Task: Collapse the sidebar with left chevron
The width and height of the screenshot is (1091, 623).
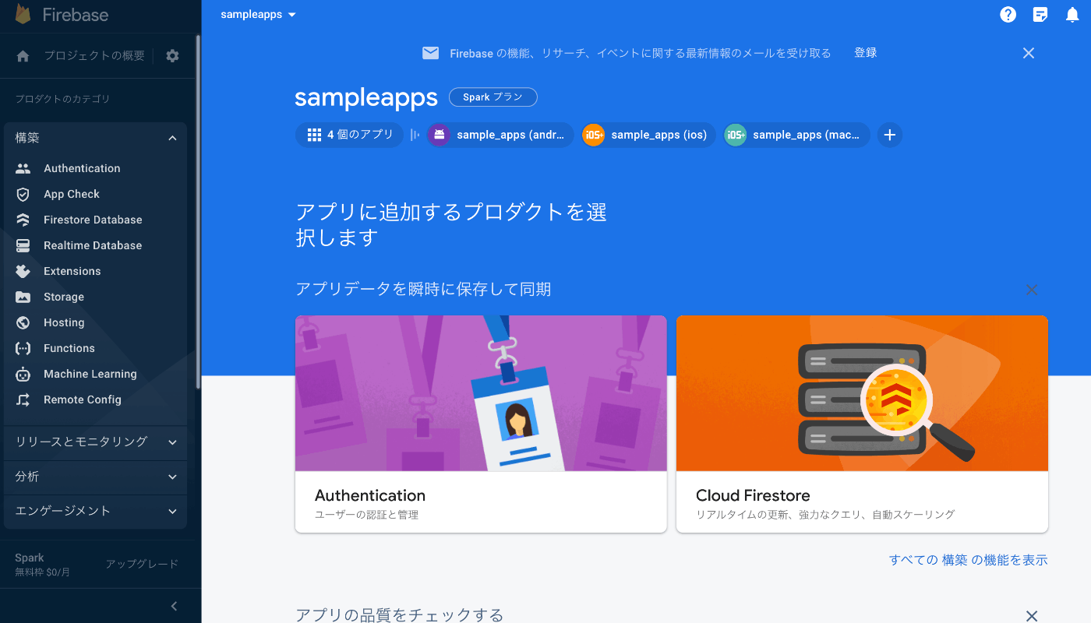Action: click(174, 606)
